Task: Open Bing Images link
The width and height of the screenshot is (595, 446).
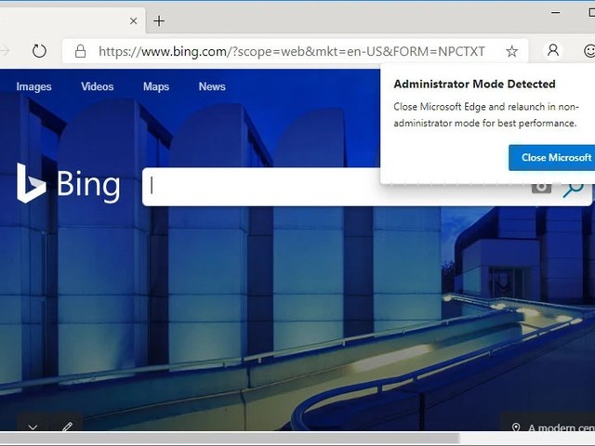Action: [33, 86]
